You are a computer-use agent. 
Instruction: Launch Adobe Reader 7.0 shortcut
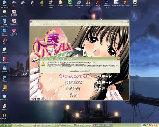click(4, 61)
